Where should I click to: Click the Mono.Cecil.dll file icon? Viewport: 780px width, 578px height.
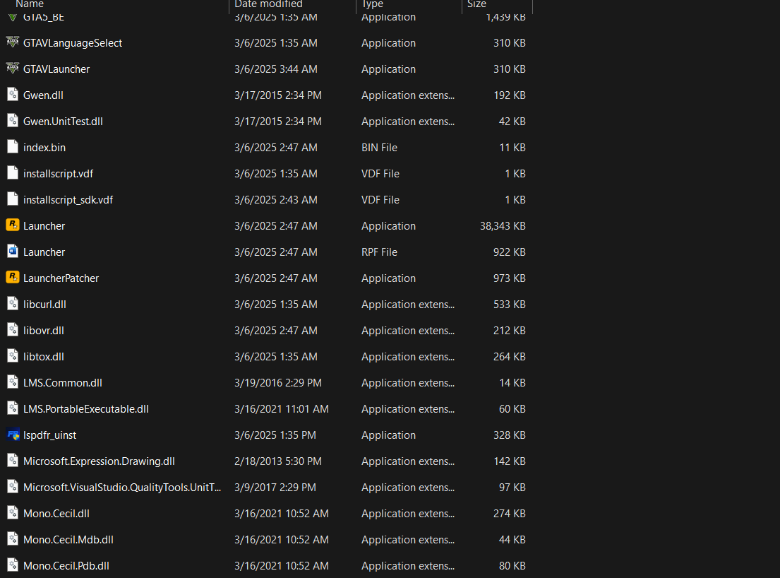pyautogui.click(x=13, y=513)
